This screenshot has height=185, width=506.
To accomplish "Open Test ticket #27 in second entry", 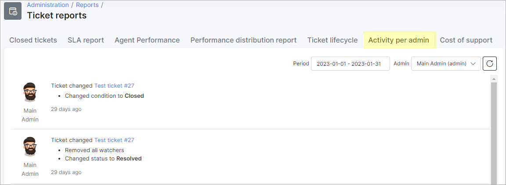I will pos(114,140).
